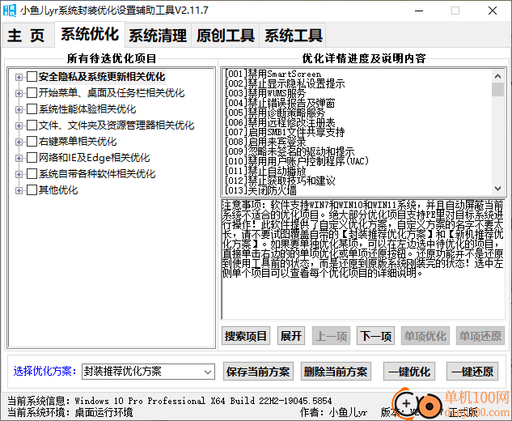Click the 搜索项目 button
The width and height of the screenshot is (512, 421).
[246, 336]
